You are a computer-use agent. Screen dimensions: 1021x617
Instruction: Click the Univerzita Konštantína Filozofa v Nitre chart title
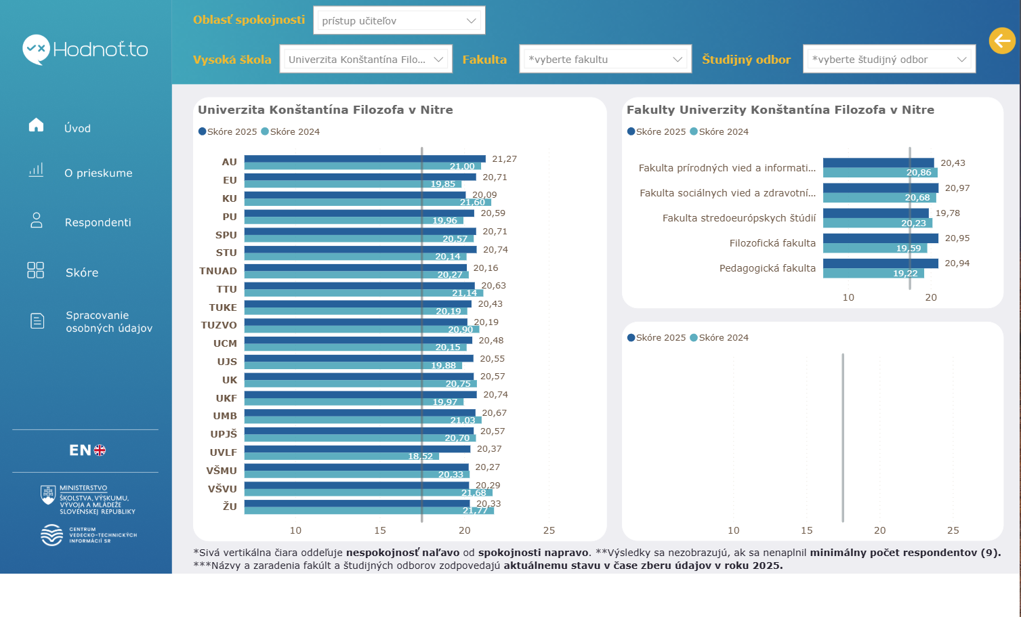325,110
